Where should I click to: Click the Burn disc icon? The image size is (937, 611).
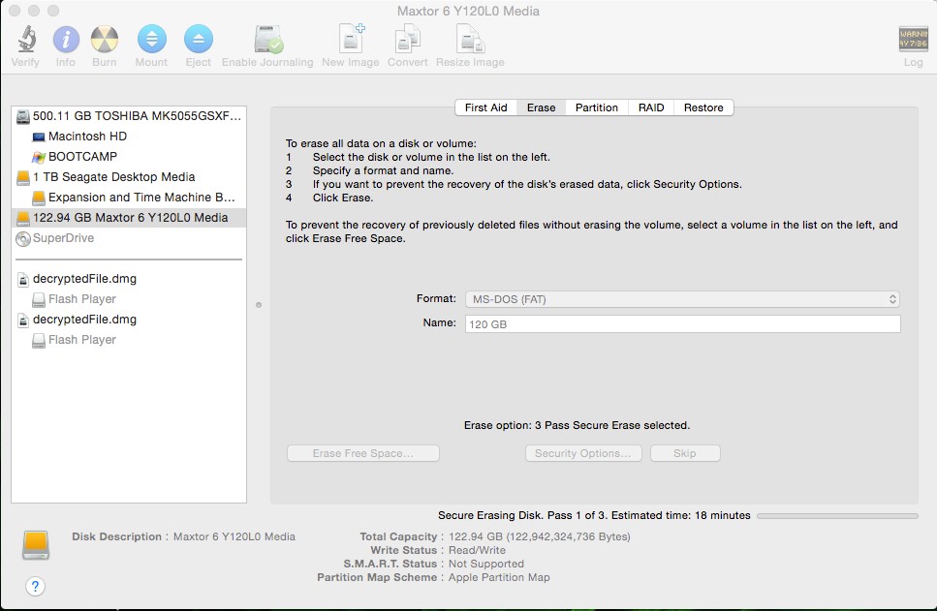click(105, 40)
